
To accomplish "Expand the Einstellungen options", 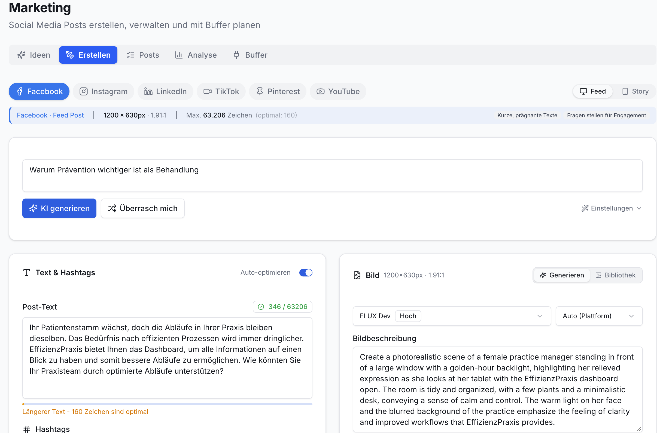I will tap(611, 208).
